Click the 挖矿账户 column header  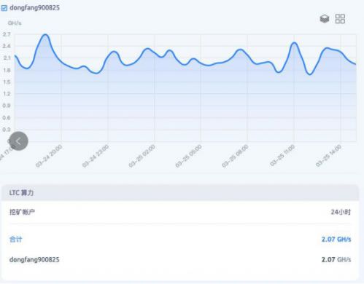pyautogui.click(x=22, y=212)
